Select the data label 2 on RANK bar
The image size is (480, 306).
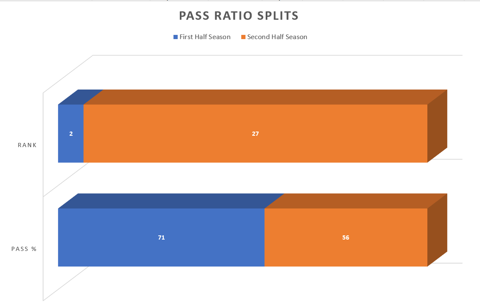pyautogui.click(x=71, y=134)
